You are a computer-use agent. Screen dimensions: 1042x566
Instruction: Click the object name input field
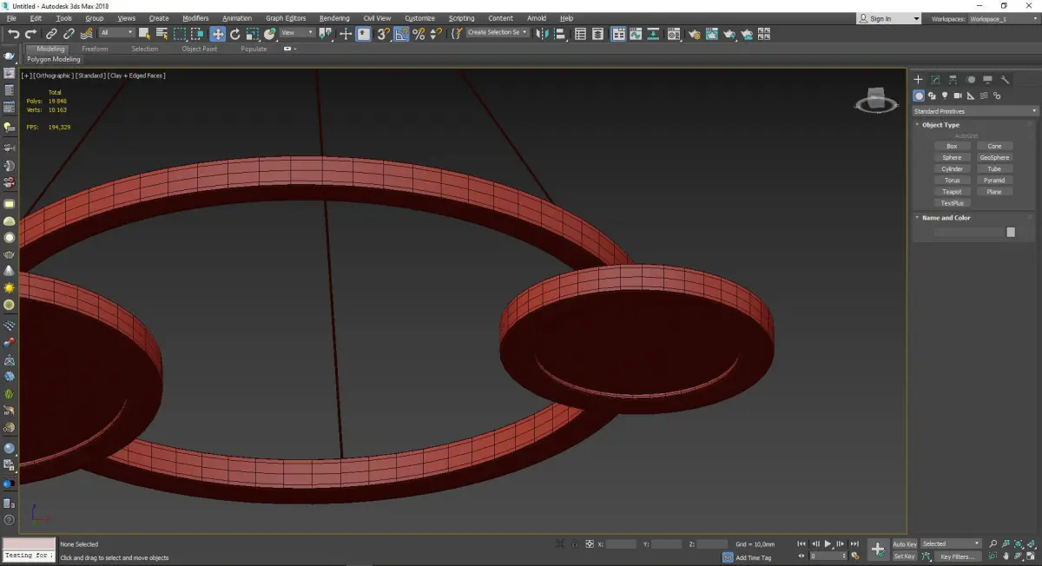pos(968,232)
